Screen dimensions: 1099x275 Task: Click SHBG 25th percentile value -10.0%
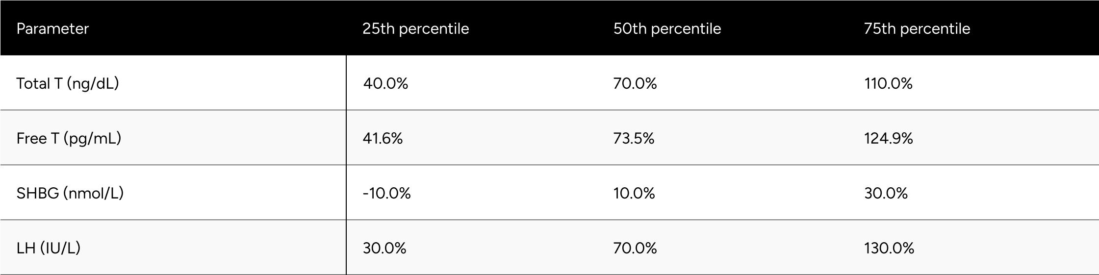386,193
